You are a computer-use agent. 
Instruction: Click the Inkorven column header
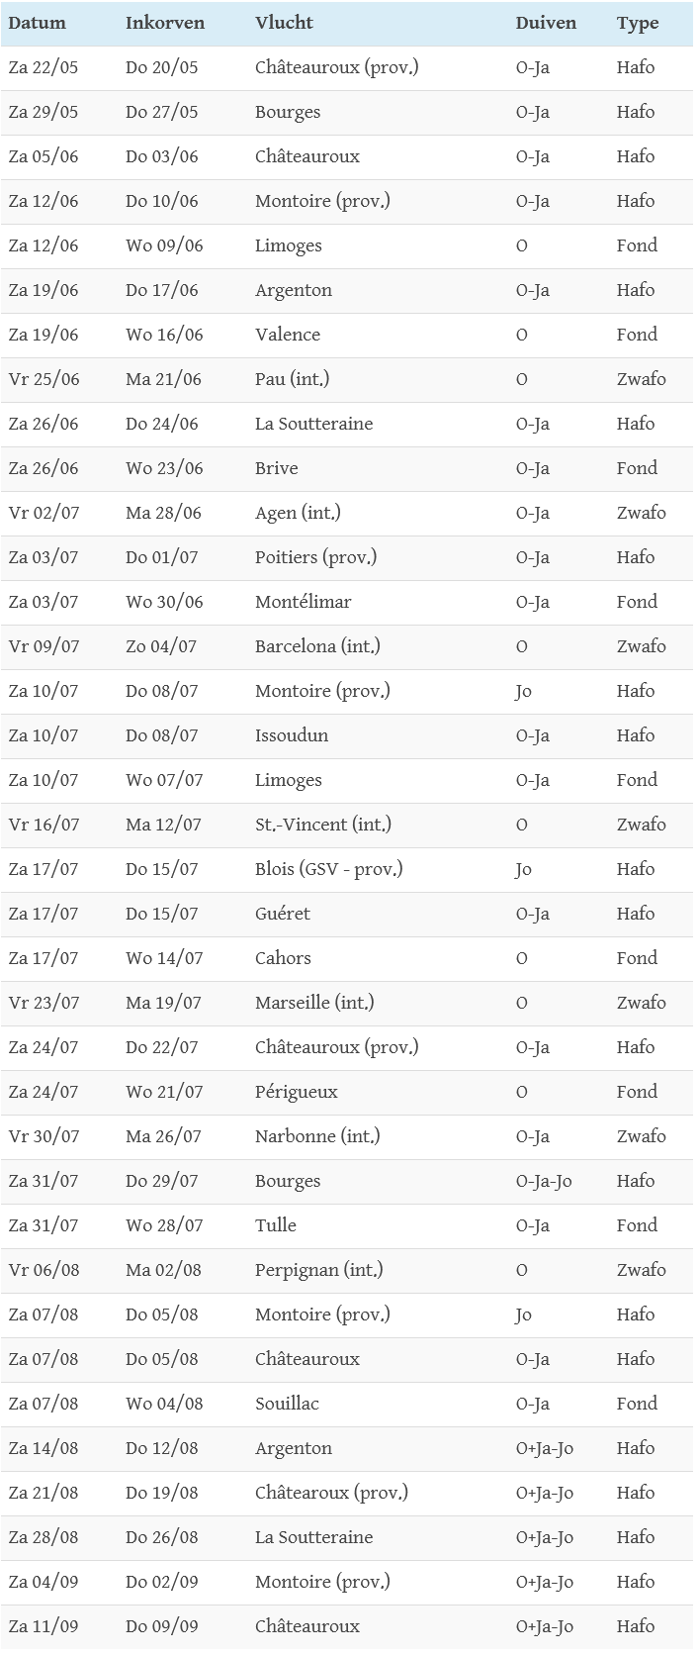tap(165, 24)
